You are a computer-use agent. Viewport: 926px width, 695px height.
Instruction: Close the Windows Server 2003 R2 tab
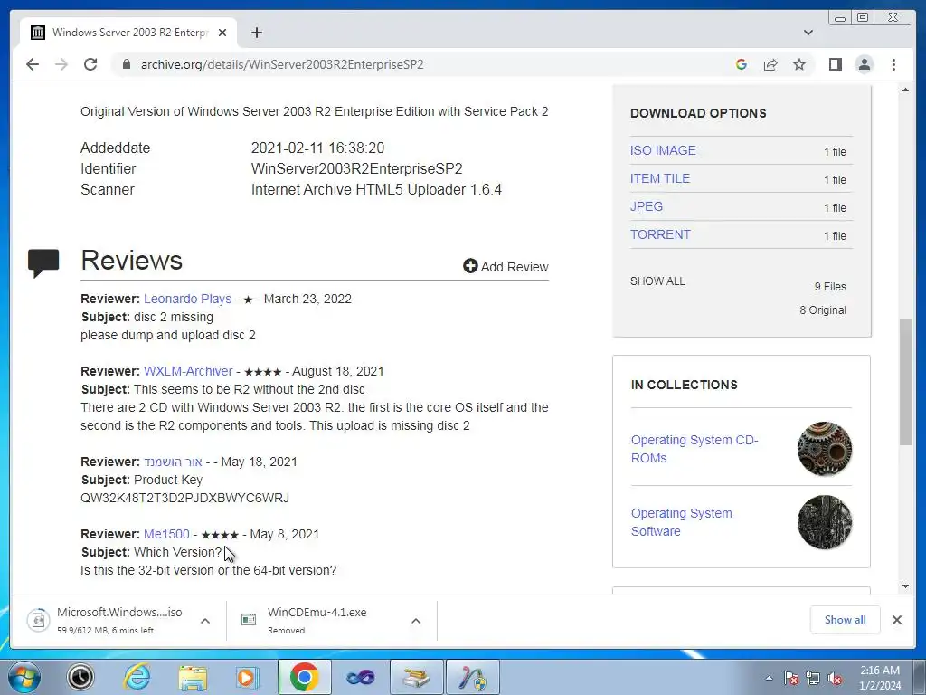tap(222, 33)
